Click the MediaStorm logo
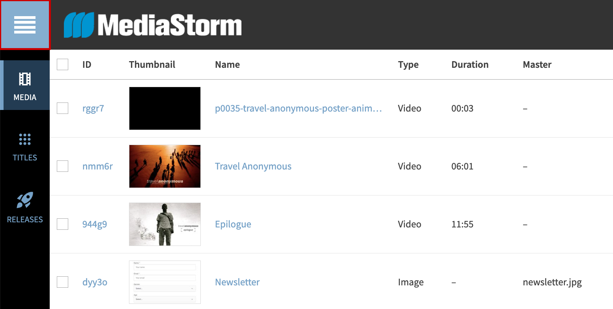Viewport: 613px width, 309px height. (x=153, y=25)
